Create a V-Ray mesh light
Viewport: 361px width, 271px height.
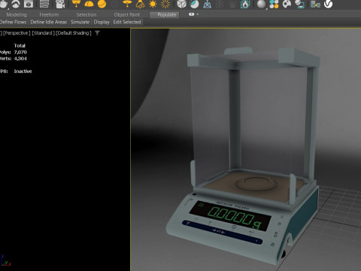[x=127, y=4]
